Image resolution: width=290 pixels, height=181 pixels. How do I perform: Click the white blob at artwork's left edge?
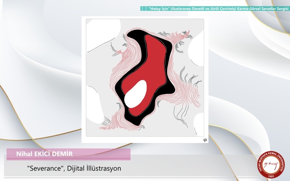(92, 101)
